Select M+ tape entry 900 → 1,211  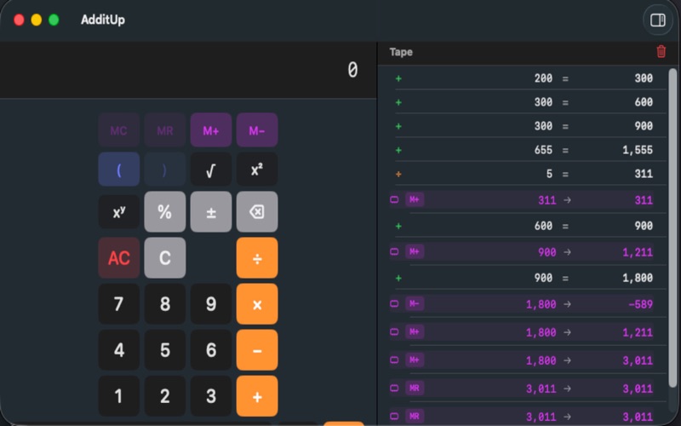523,252
